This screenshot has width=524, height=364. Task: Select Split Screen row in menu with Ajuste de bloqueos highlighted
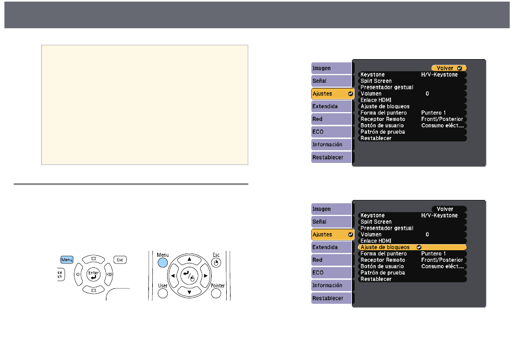412,222
